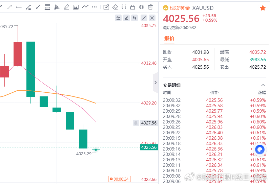Click the 现货黄金 XAUUSD symbol title
The height and width of the screenshot is (184, 270).
191,8
